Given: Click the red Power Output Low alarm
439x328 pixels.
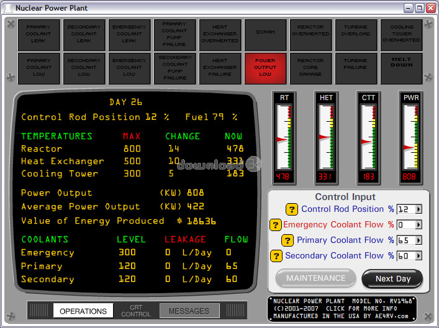Looking at the screenshot, I should [265, 68].
